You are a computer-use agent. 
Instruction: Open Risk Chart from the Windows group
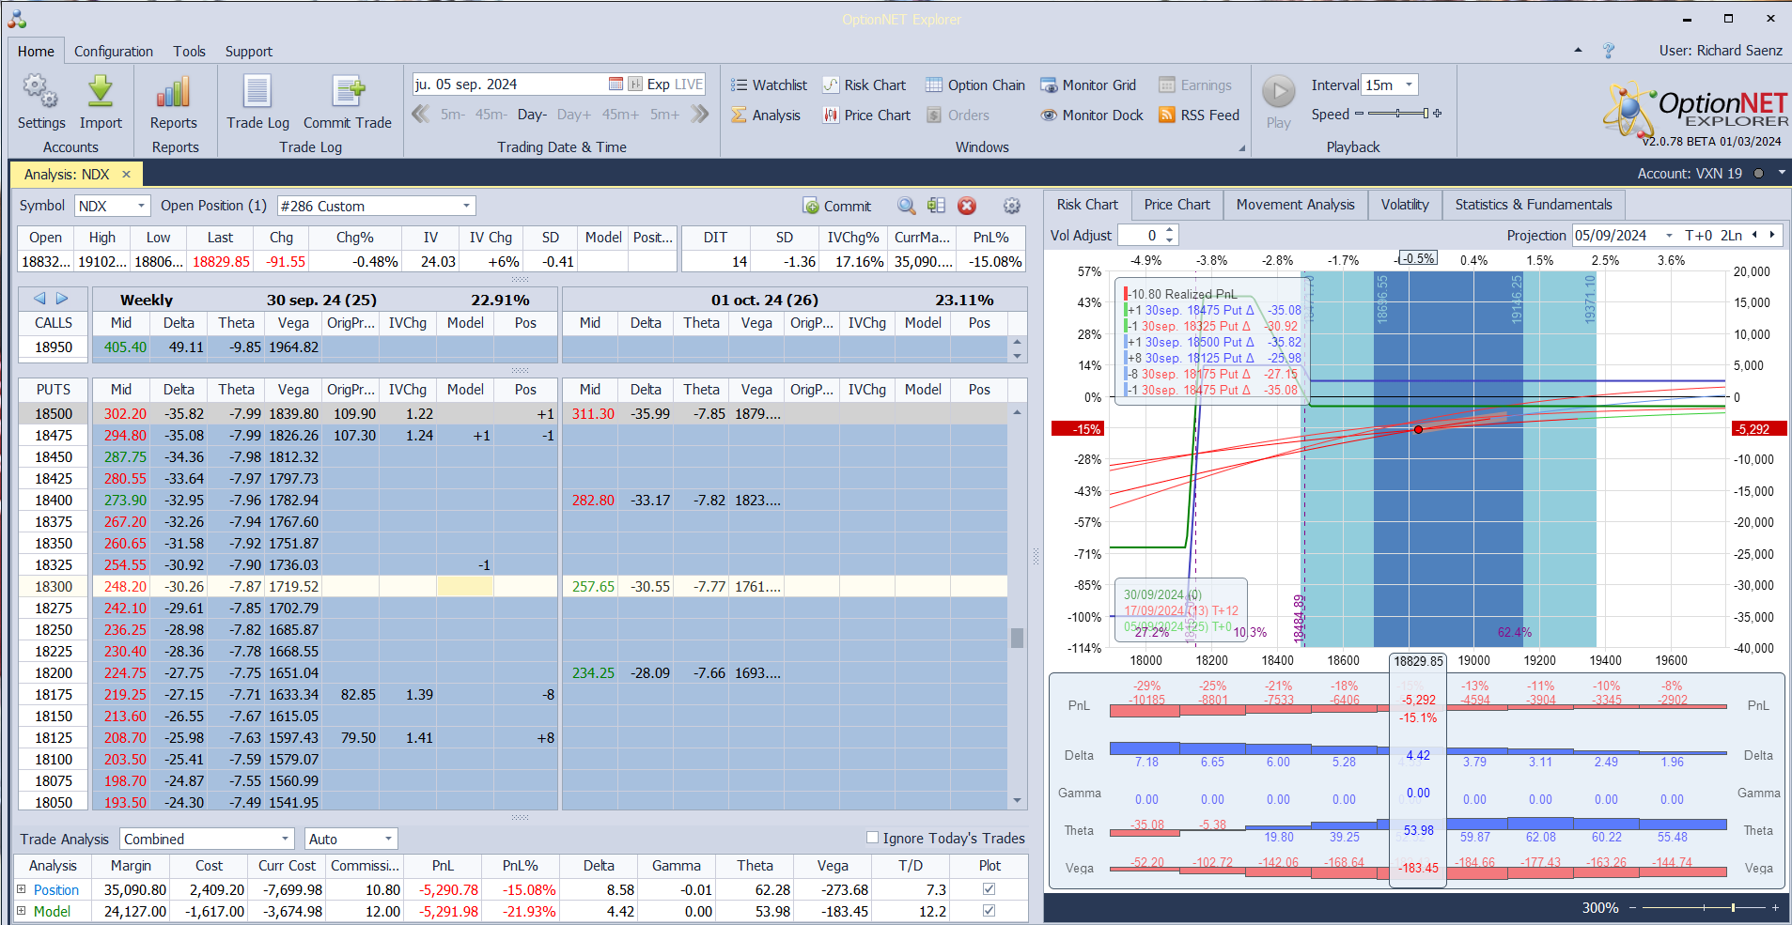(x=865, y=85)
